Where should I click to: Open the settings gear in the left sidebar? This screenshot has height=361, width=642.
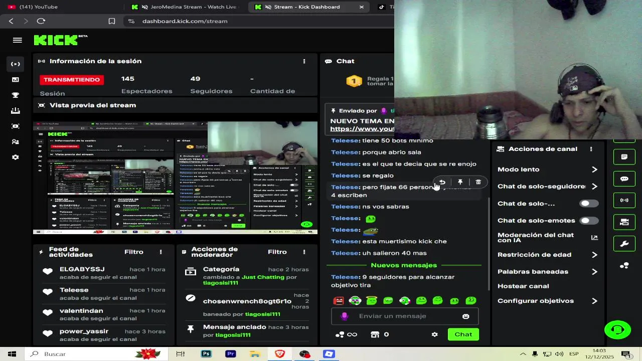pos(16,157)
